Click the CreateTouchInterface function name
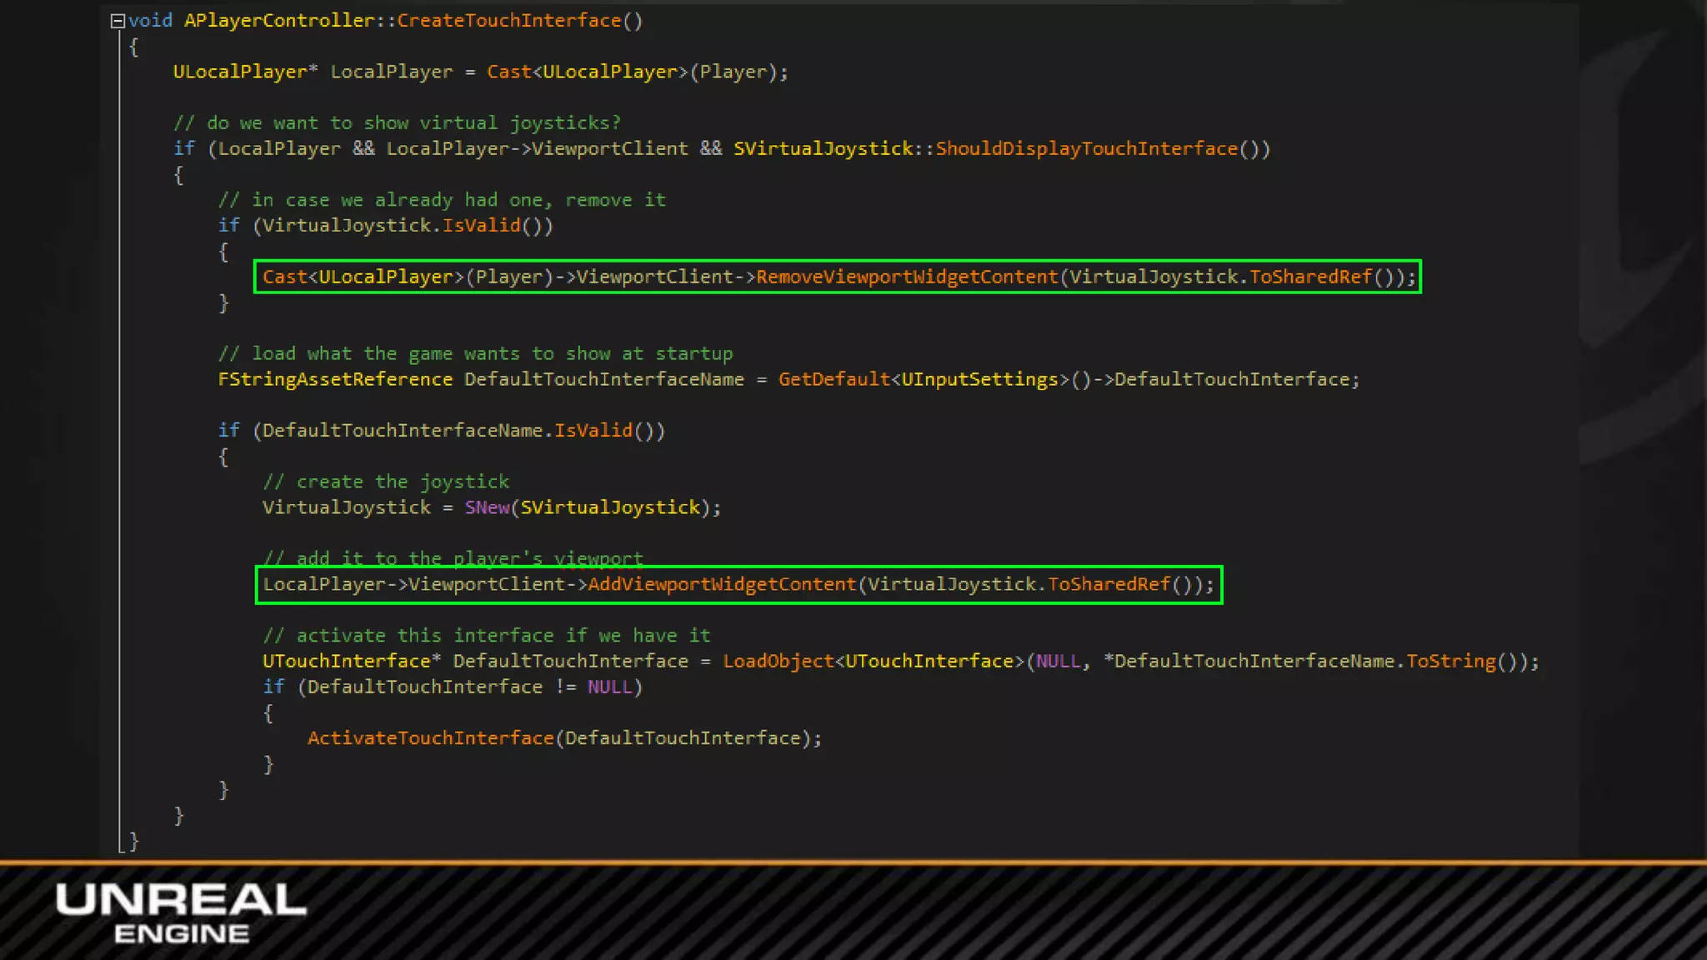 (508, 21)
